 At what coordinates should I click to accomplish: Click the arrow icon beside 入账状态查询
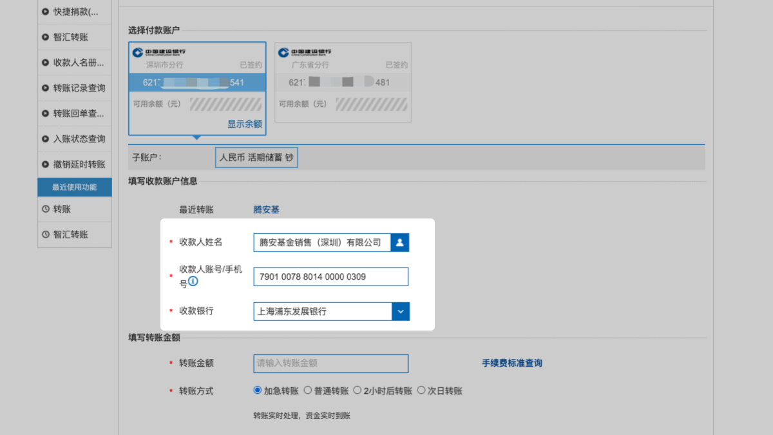[46, 139]
